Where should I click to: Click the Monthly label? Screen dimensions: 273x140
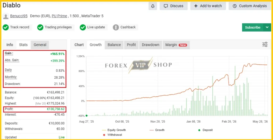11,77
